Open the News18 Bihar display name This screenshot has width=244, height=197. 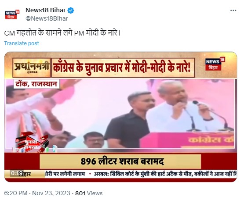tap(45, 10)
